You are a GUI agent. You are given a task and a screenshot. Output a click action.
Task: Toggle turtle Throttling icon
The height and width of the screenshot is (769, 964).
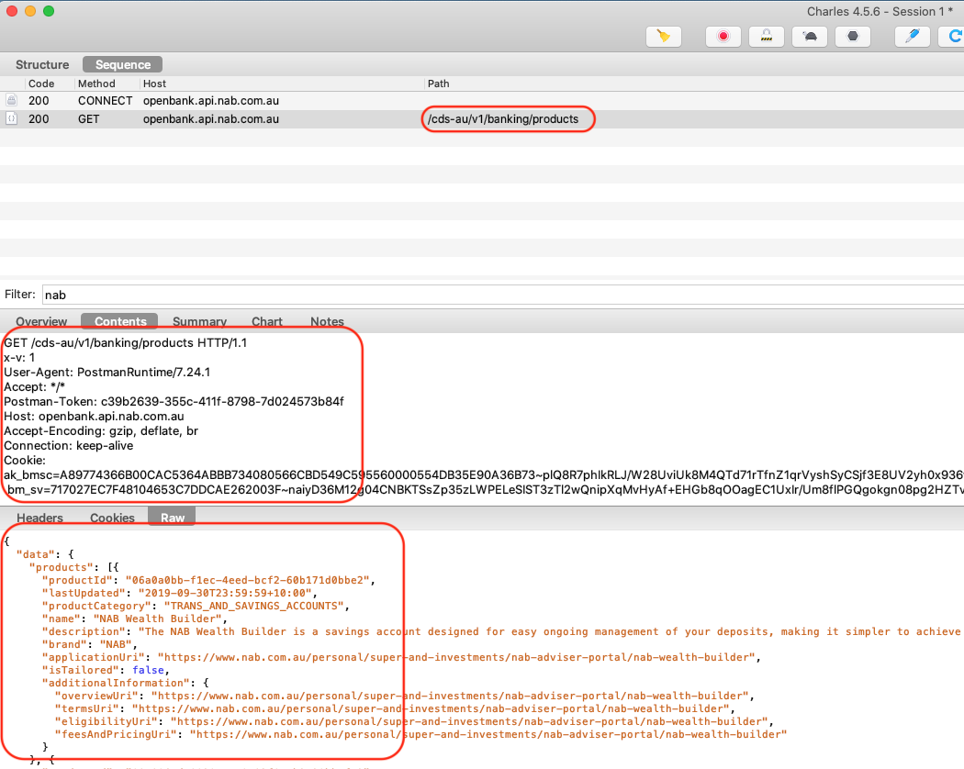809,36
